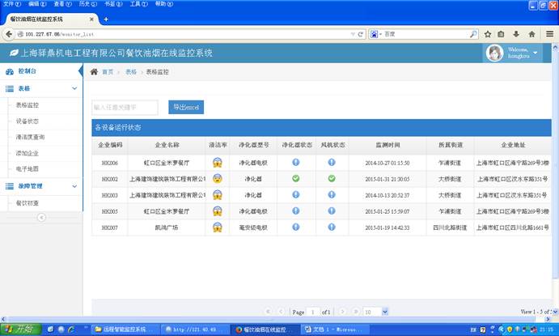The image size is (559, 336).
Task: Click the browser downloads arrow icon
Action: point(517,34)
